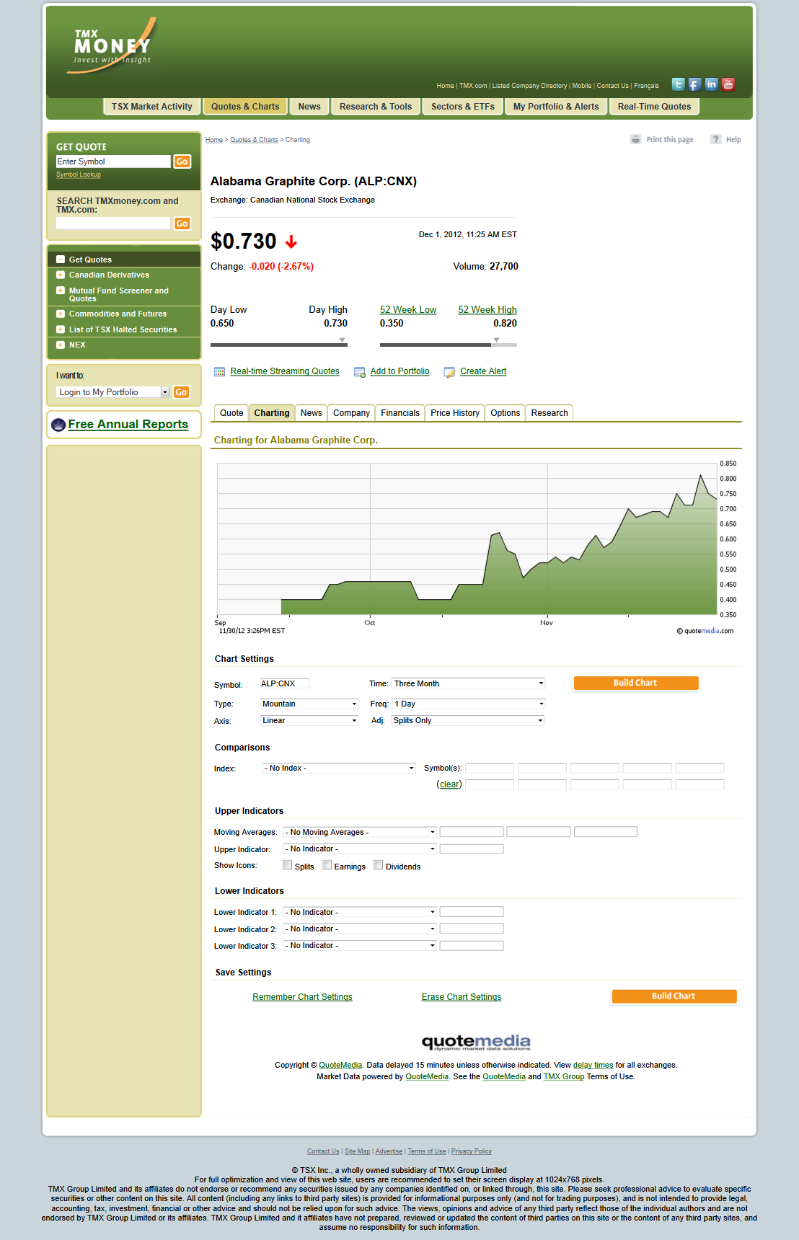This screenshot has width=799, height=1240.
Task: Click the printer icon for Print this page
Action: 635,139
